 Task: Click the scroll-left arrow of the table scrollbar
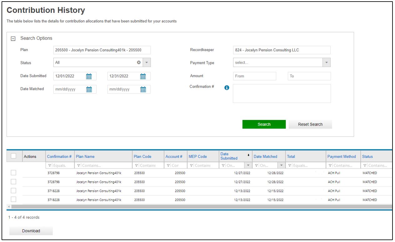9,207
